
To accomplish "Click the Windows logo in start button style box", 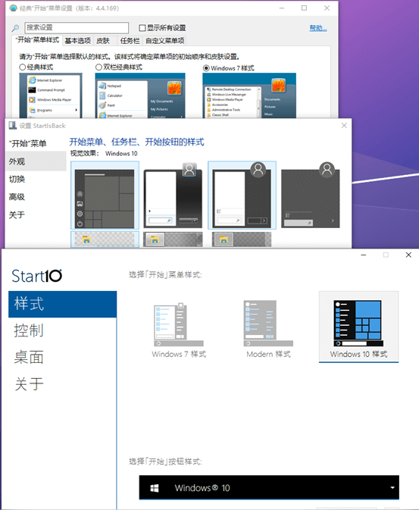I will pos(155,488).
